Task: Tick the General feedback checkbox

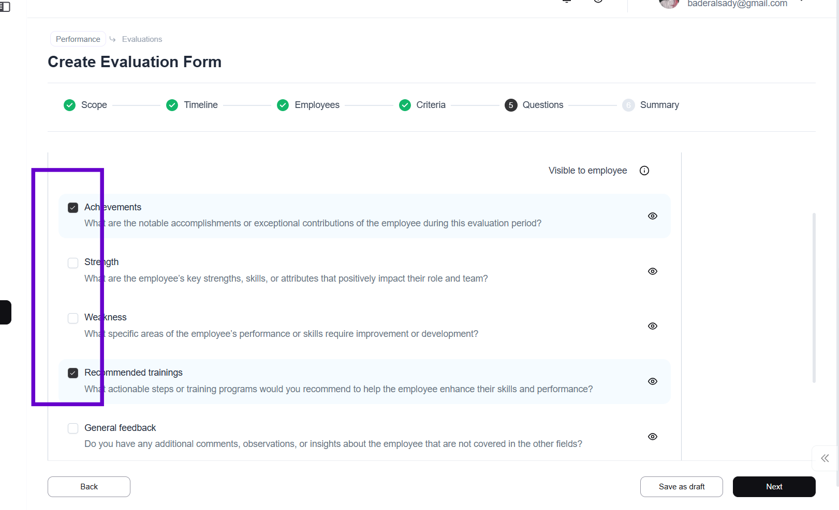Action: click(x=73, y=428)
